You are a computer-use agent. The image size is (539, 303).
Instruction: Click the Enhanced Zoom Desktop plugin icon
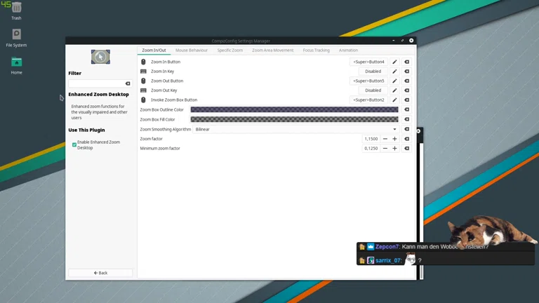click(100, 57)
